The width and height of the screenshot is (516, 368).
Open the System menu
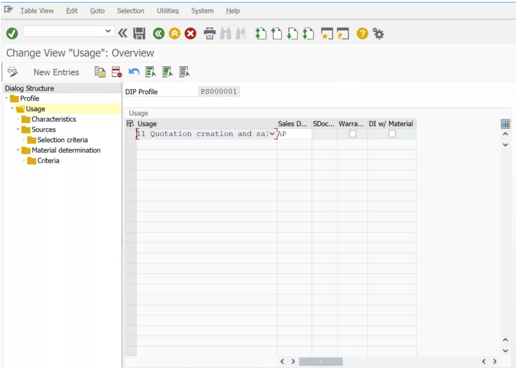tap(202, 10)
